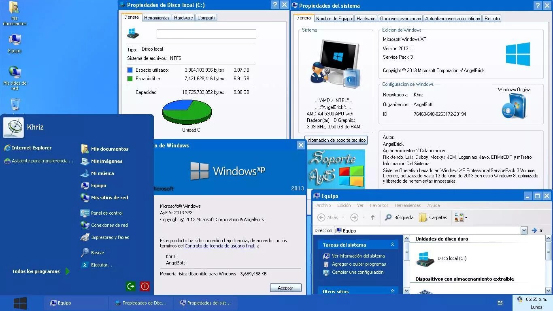Open Mis imágenes in Start menu

102,161
